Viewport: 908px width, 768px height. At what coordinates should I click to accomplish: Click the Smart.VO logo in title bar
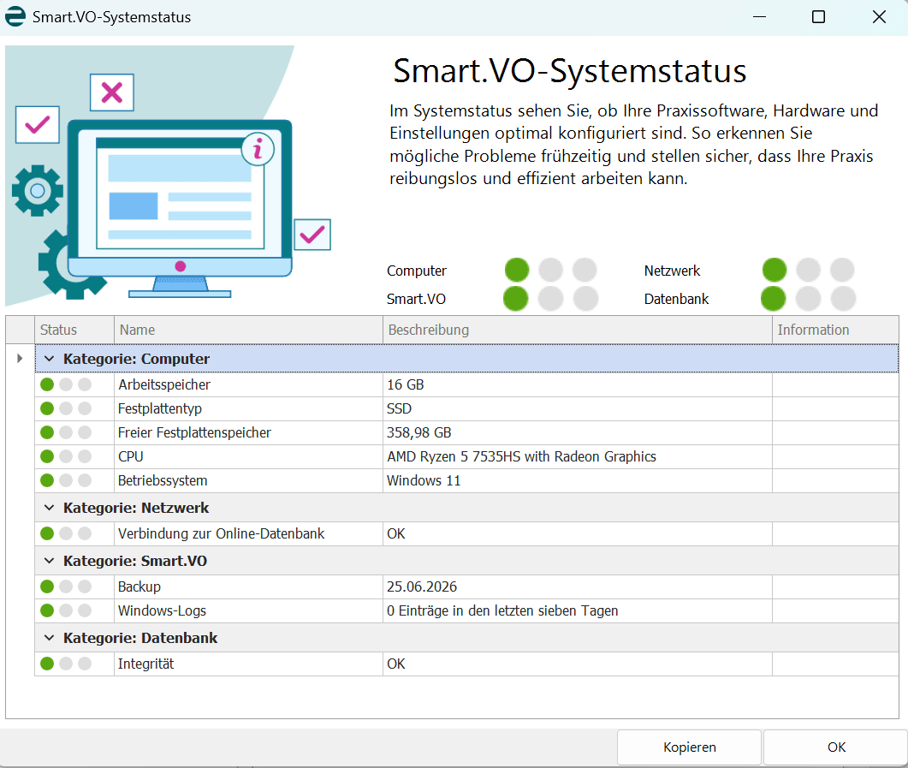[15, 17]
